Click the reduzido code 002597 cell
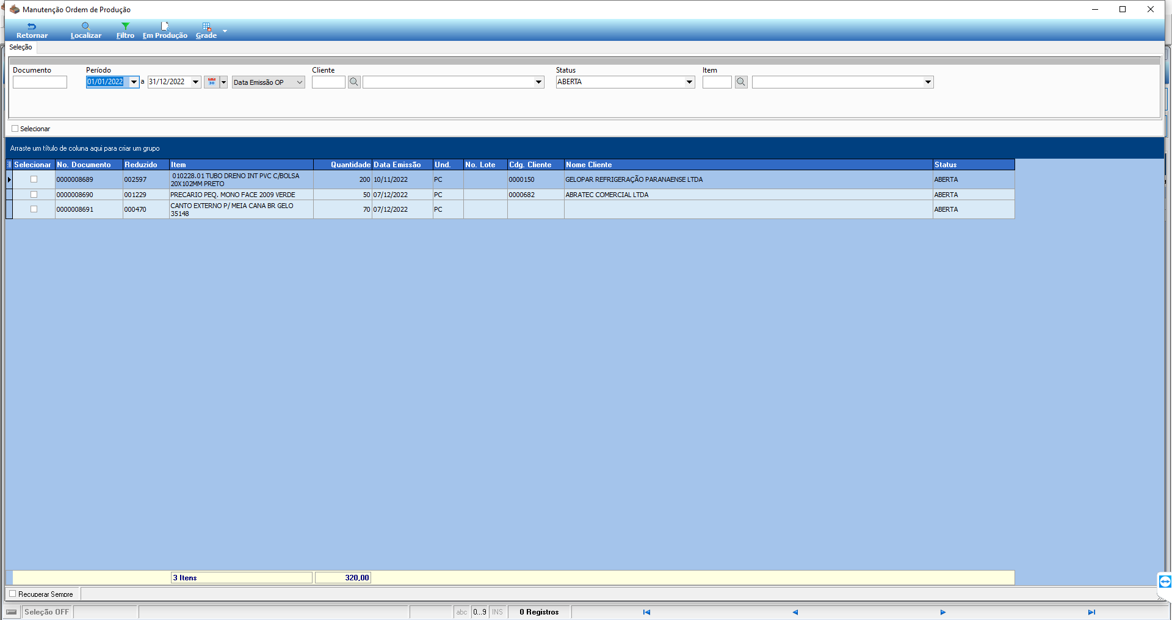This screenshot has height=620, width=1172. (146, 179)
